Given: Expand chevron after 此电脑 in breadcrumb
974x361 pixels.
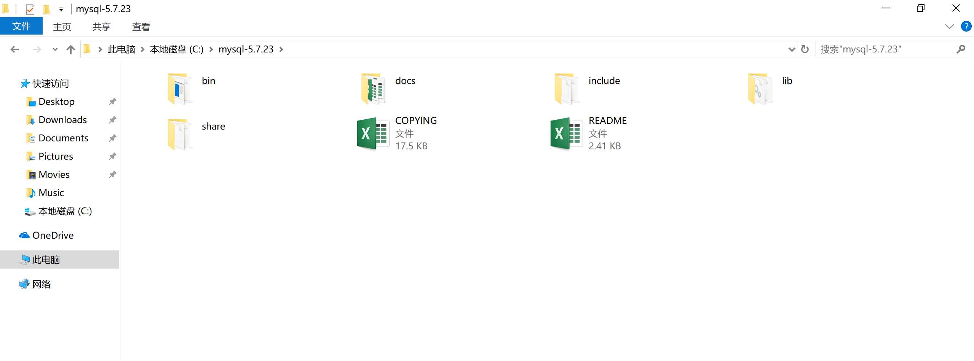Looking at the screenshot, I should click(x=142, y=49).
